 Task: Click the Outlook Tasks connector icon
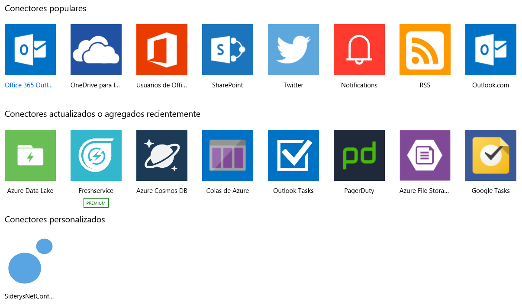(293, 155)
